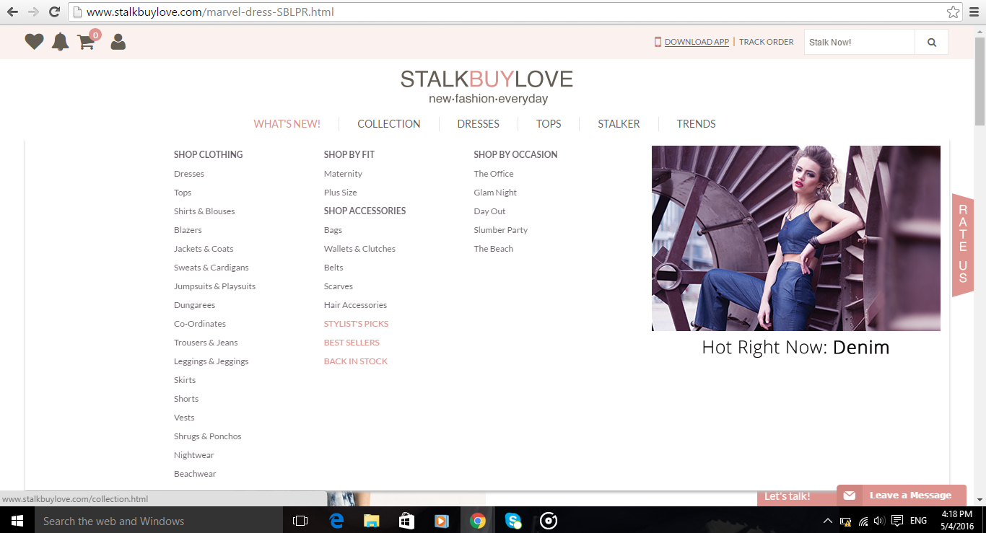986x533 pixels.
Task: Reload the page in the browser
Action: [x=54, y=12]
